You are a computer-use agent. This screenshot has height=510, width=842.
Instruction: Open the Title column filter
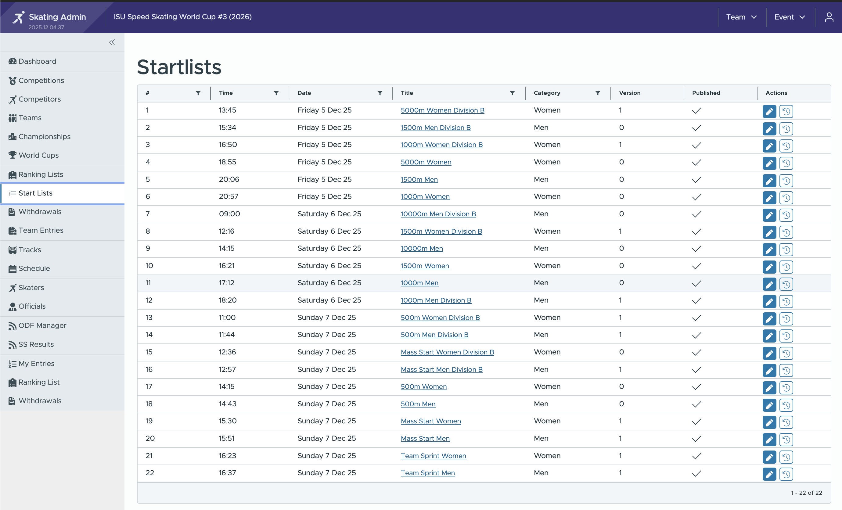tap(512, 93)
